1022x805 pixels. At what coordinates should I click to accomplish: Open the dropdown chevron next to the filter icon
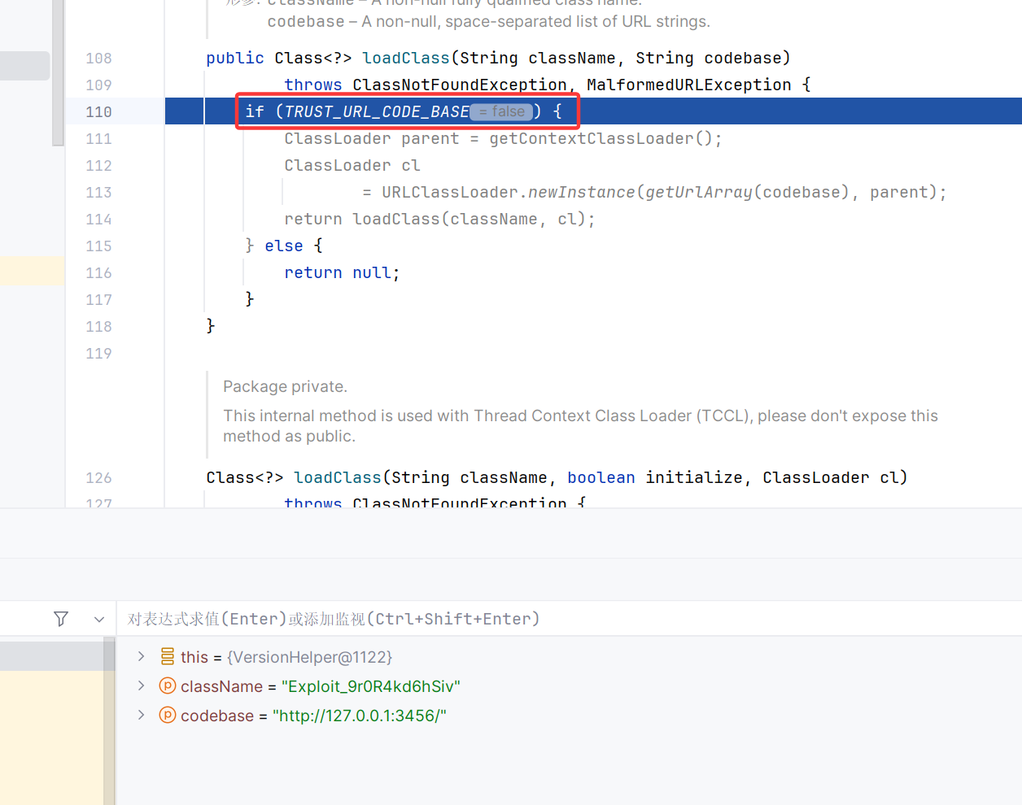[98, 619]
